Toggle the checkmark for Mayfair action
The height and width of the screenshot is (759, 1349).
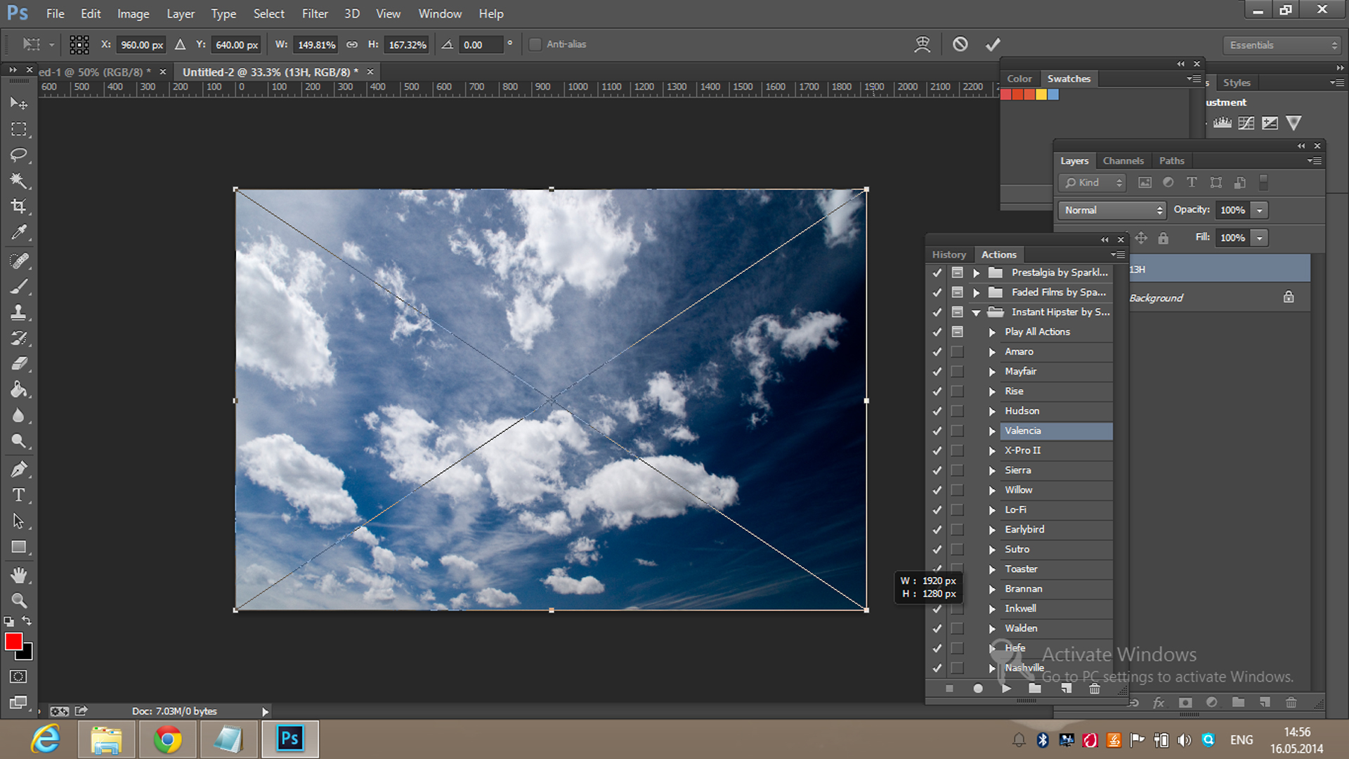pos(937,371)
